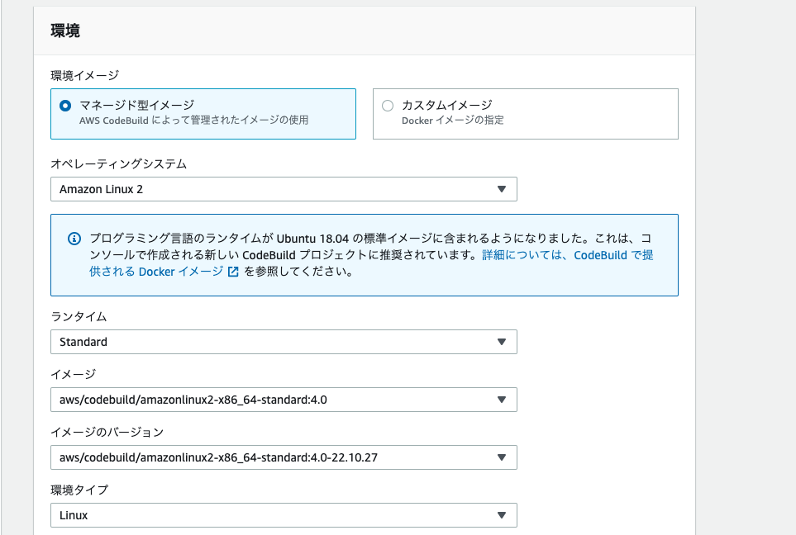Click the chevron on the イメージのバージョン selector
The height and width of the screenshot is (535, 796).
[x=503, y=457]
